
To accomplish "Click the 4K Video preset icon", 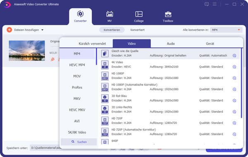I will (x=105, y=65).
